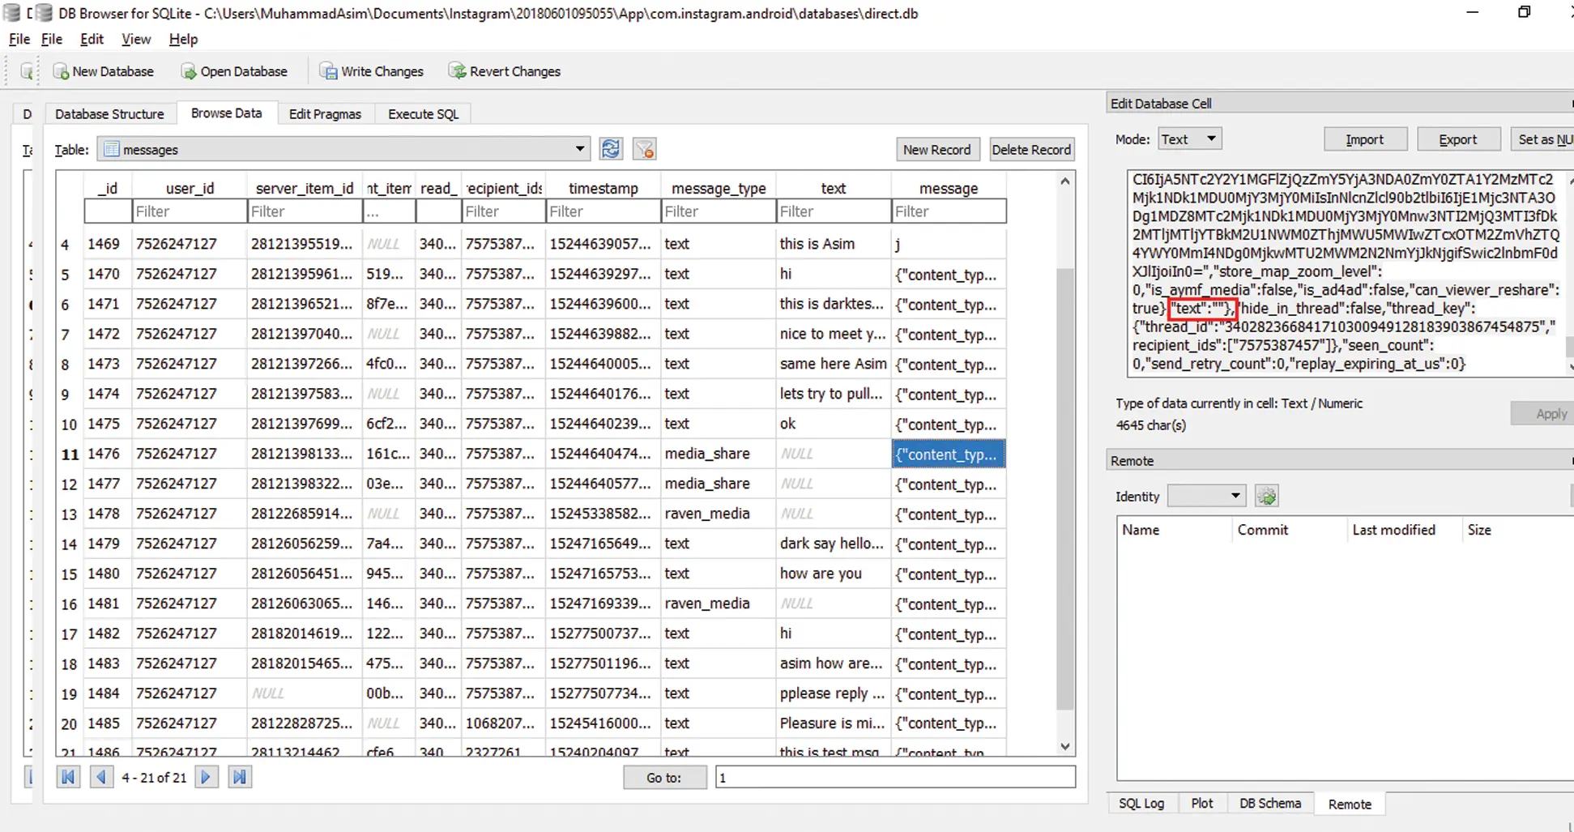Click the Remote identity upload icon
This screenshot has height=832, width=1574.
1267,496
